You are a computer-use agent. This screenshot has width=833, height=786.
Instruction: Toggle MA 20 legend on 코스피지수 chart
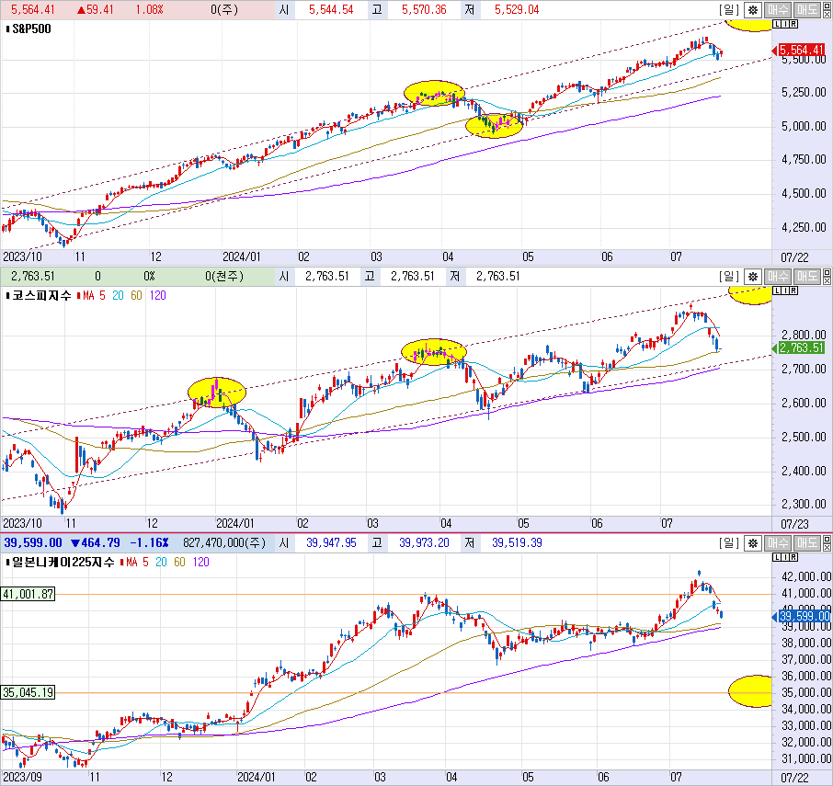click(118, 295)
